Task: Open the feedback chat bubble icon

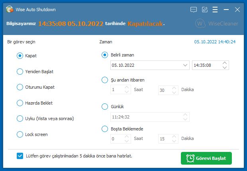Action: (x=194, y=10)
